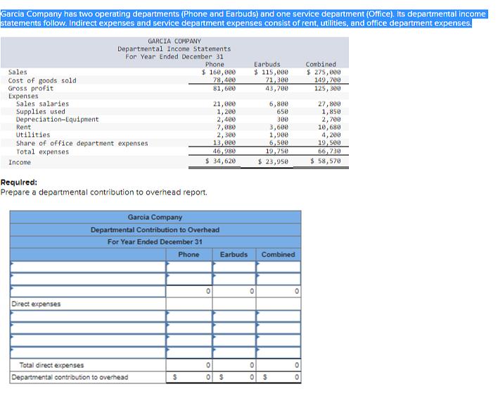Click the Sales row label in the income statement
This screenshot has width=498, height=420.
[18, 72]
